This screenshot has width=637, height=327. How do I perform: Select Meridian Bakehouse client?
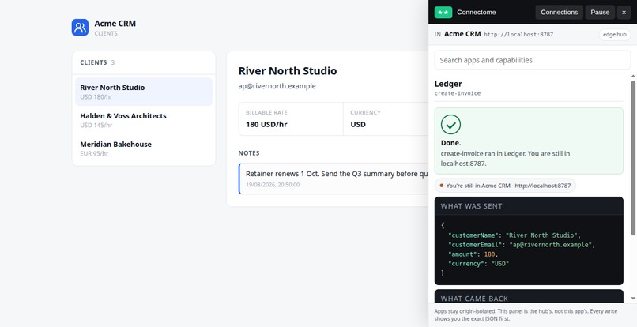point(144,148)
